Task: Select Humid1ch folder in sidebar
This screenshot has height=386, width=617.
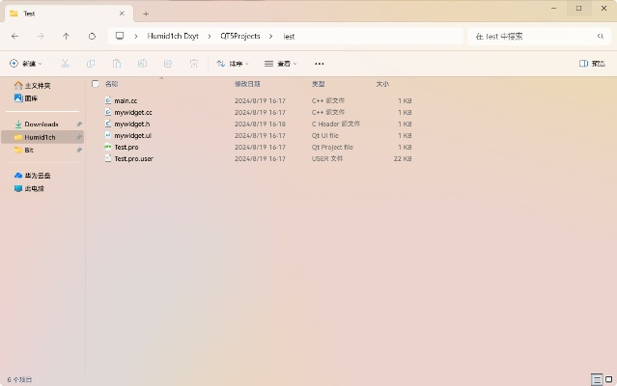Action: tap(42, 137)
